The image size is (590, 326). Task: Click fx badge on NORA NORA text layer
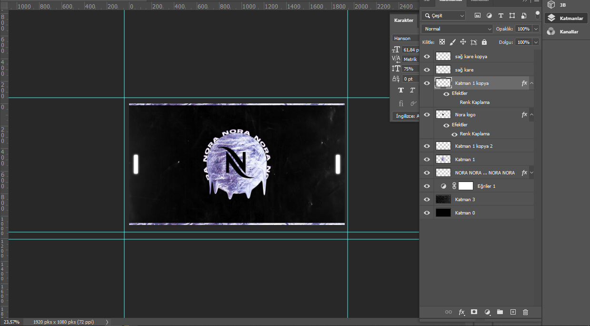coord(524,173)
